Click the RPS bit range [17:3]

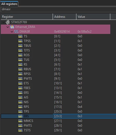[x=58, y=107]
